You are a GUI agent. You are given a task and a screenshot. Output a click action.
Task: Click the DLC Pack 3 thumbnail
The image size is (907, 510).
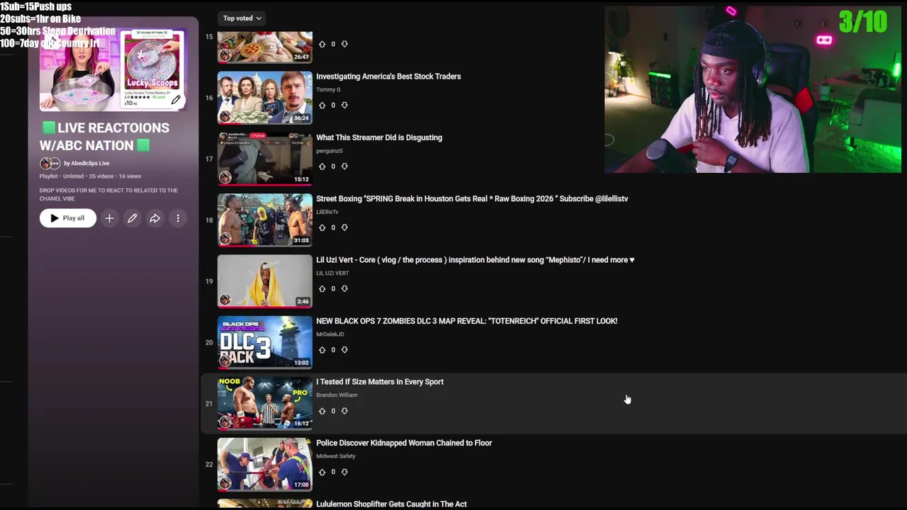(x=265, y=342)
